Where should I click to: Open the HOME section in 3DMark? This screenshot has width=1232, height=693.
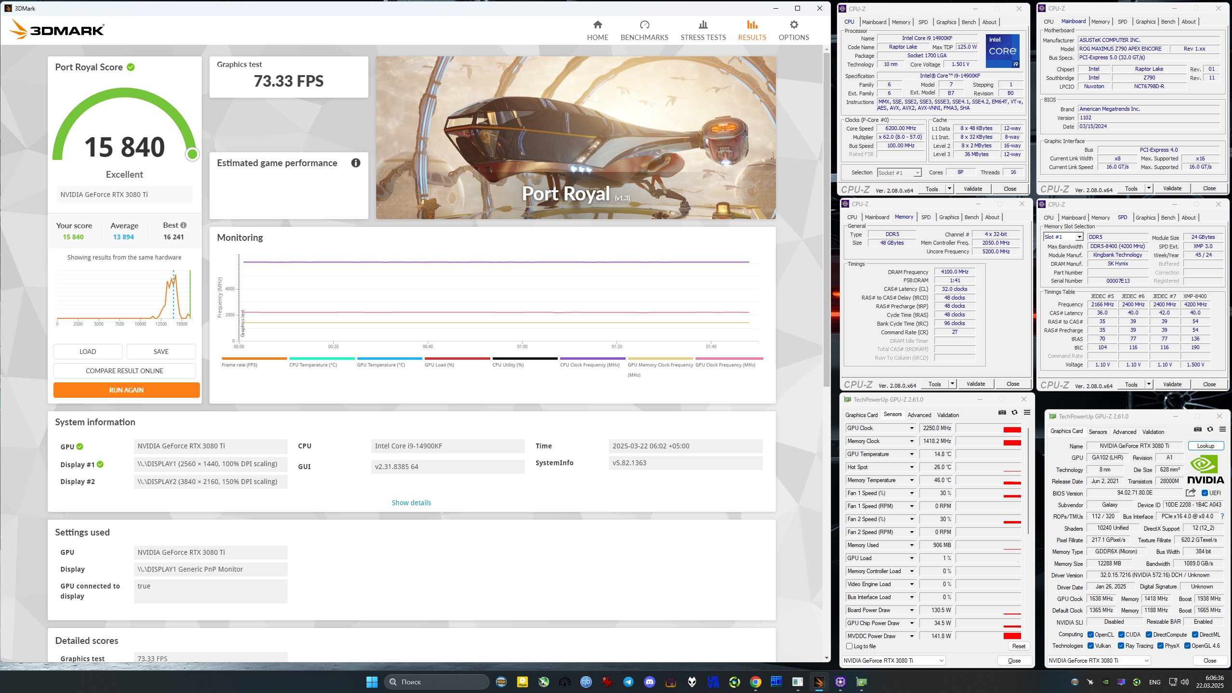(x=597, y=30)
